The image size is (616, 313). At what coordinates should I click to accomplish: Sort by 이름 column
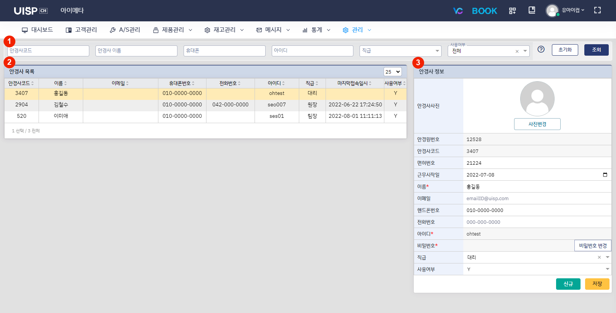click(61, 83)
